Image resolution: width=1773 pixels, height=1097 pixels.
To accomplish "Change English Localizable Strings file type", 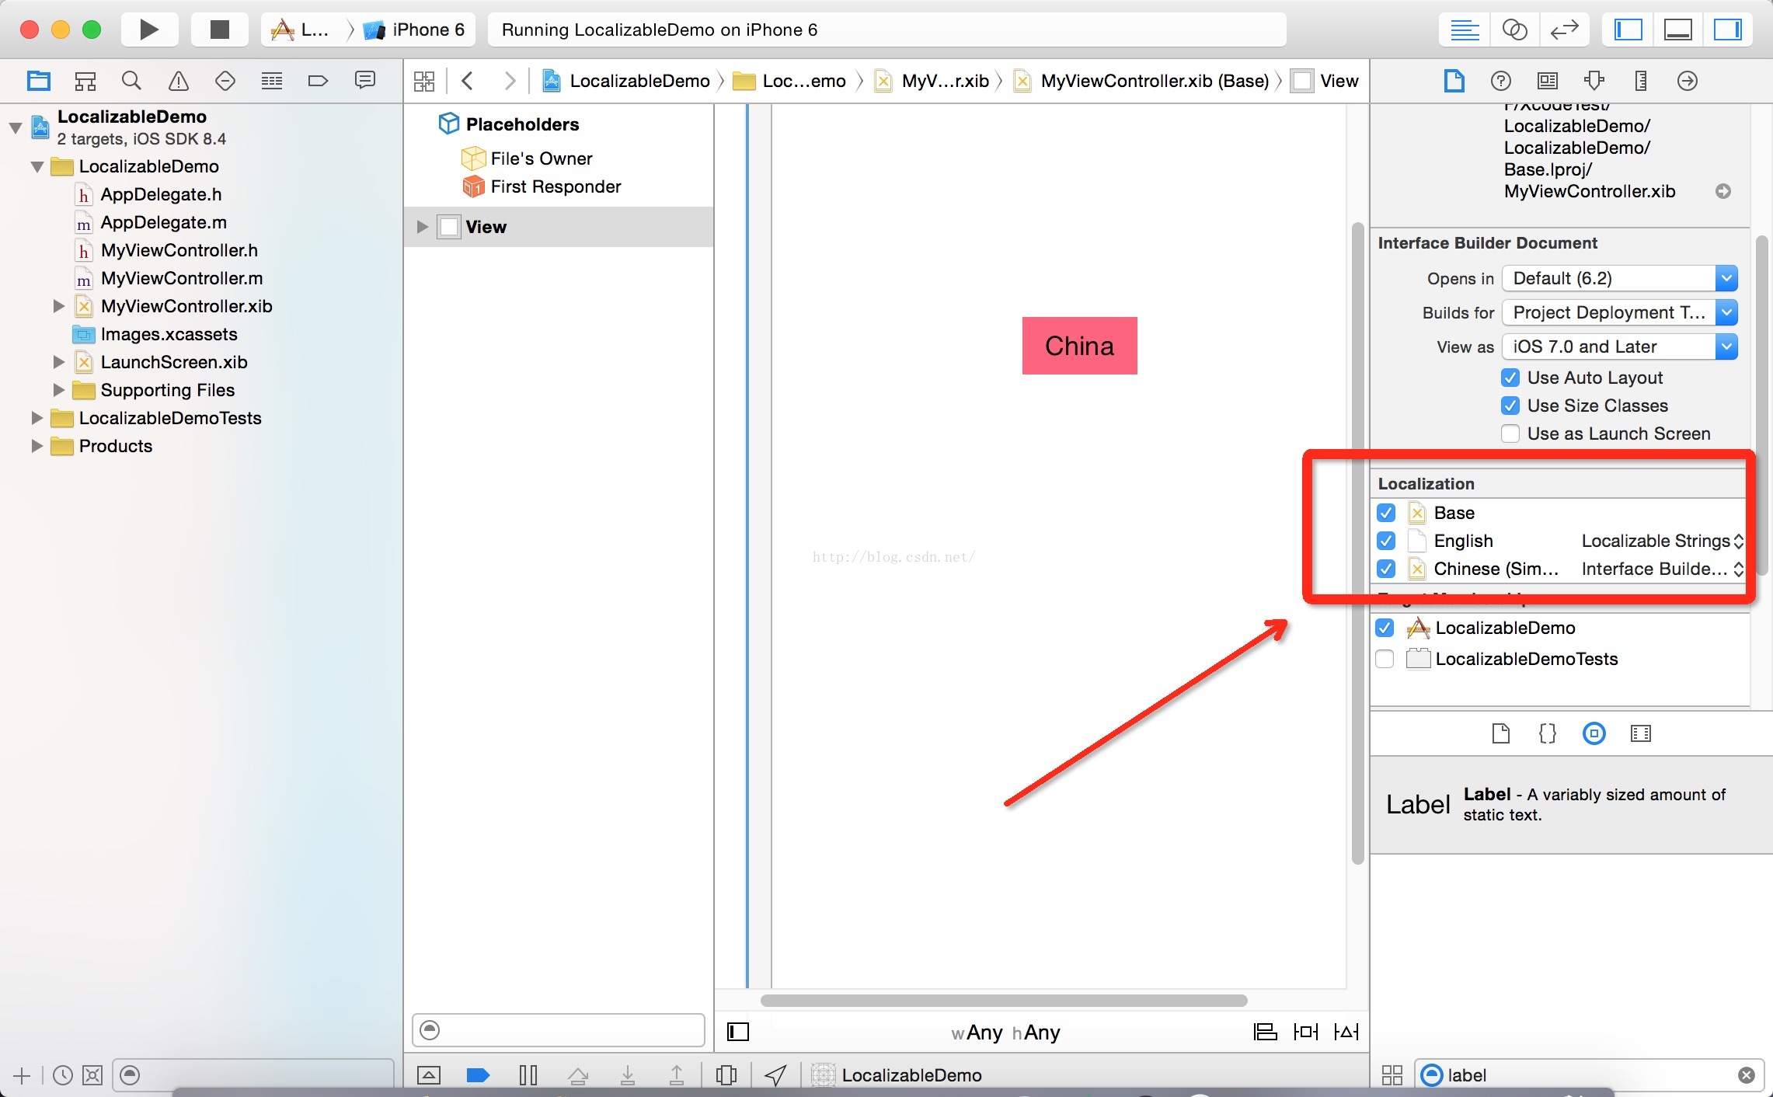I will pyautogui.click(x=1663, y=541).
